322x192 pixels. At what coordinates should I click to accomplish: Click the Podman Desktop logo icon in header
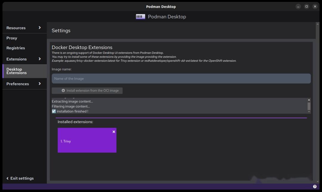140,16
